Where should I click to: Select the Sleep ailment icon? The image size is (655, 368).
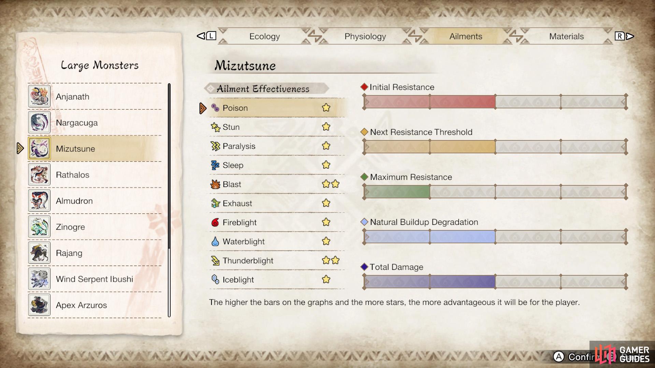215,165
